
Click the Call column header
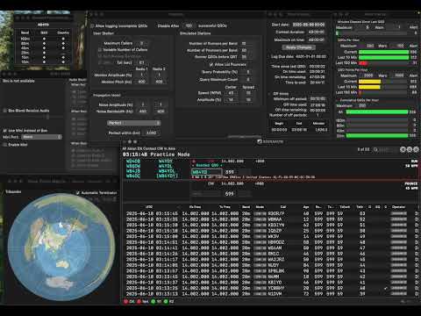[x=283, y=207]
